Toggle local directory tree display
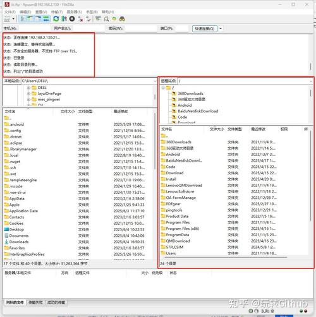The height and width of the screenshot is (317, 316). [x=30, y=19]
